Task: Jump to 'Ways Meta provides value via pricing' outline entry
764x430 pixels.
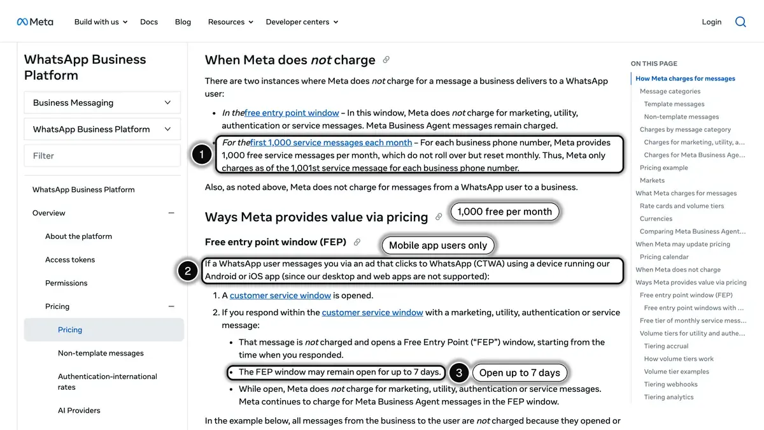Action: [691, 282]
